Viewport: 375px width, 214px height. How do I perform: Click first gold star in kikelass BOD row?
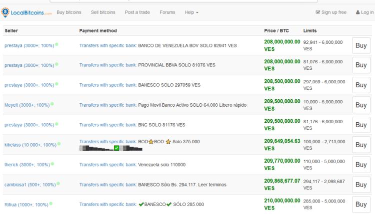click(151, 142)
